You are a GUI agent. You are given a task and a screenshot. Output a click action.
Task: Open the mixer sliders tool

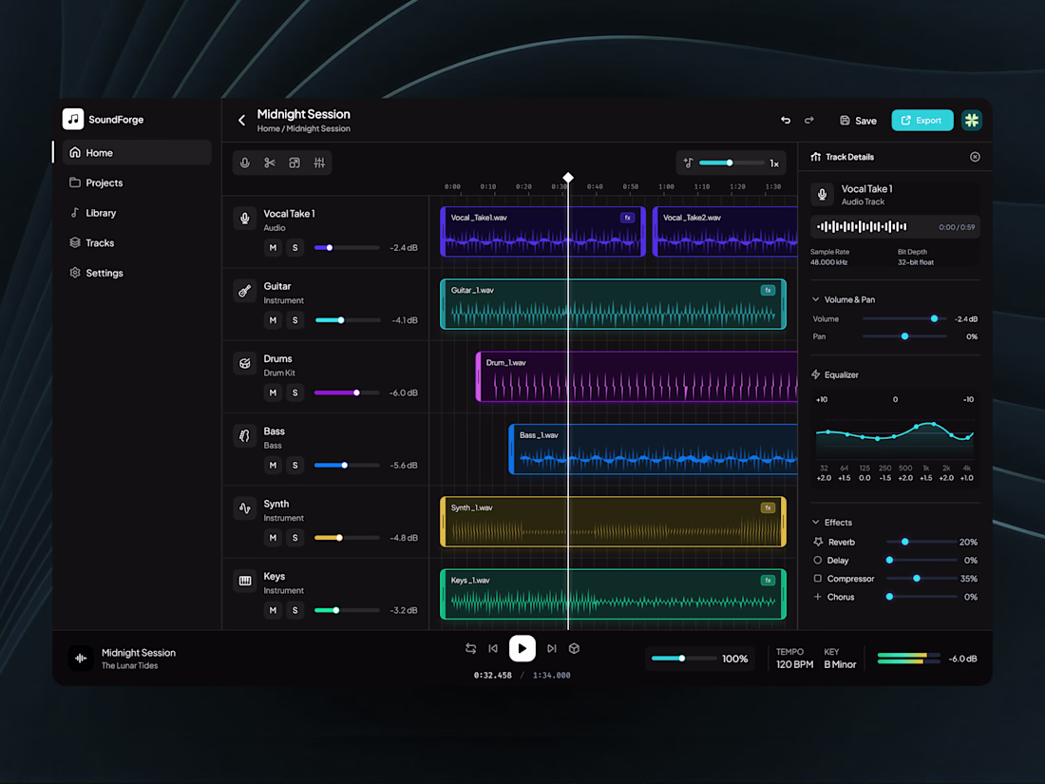319,163
